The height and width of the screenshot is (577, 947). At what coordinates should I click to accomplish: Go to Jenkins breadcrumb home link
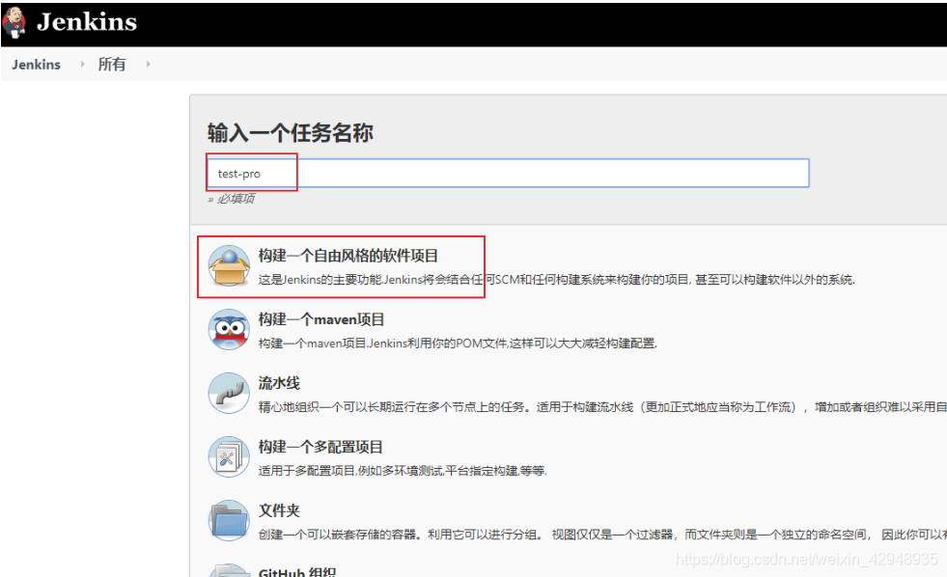[37, 65]
